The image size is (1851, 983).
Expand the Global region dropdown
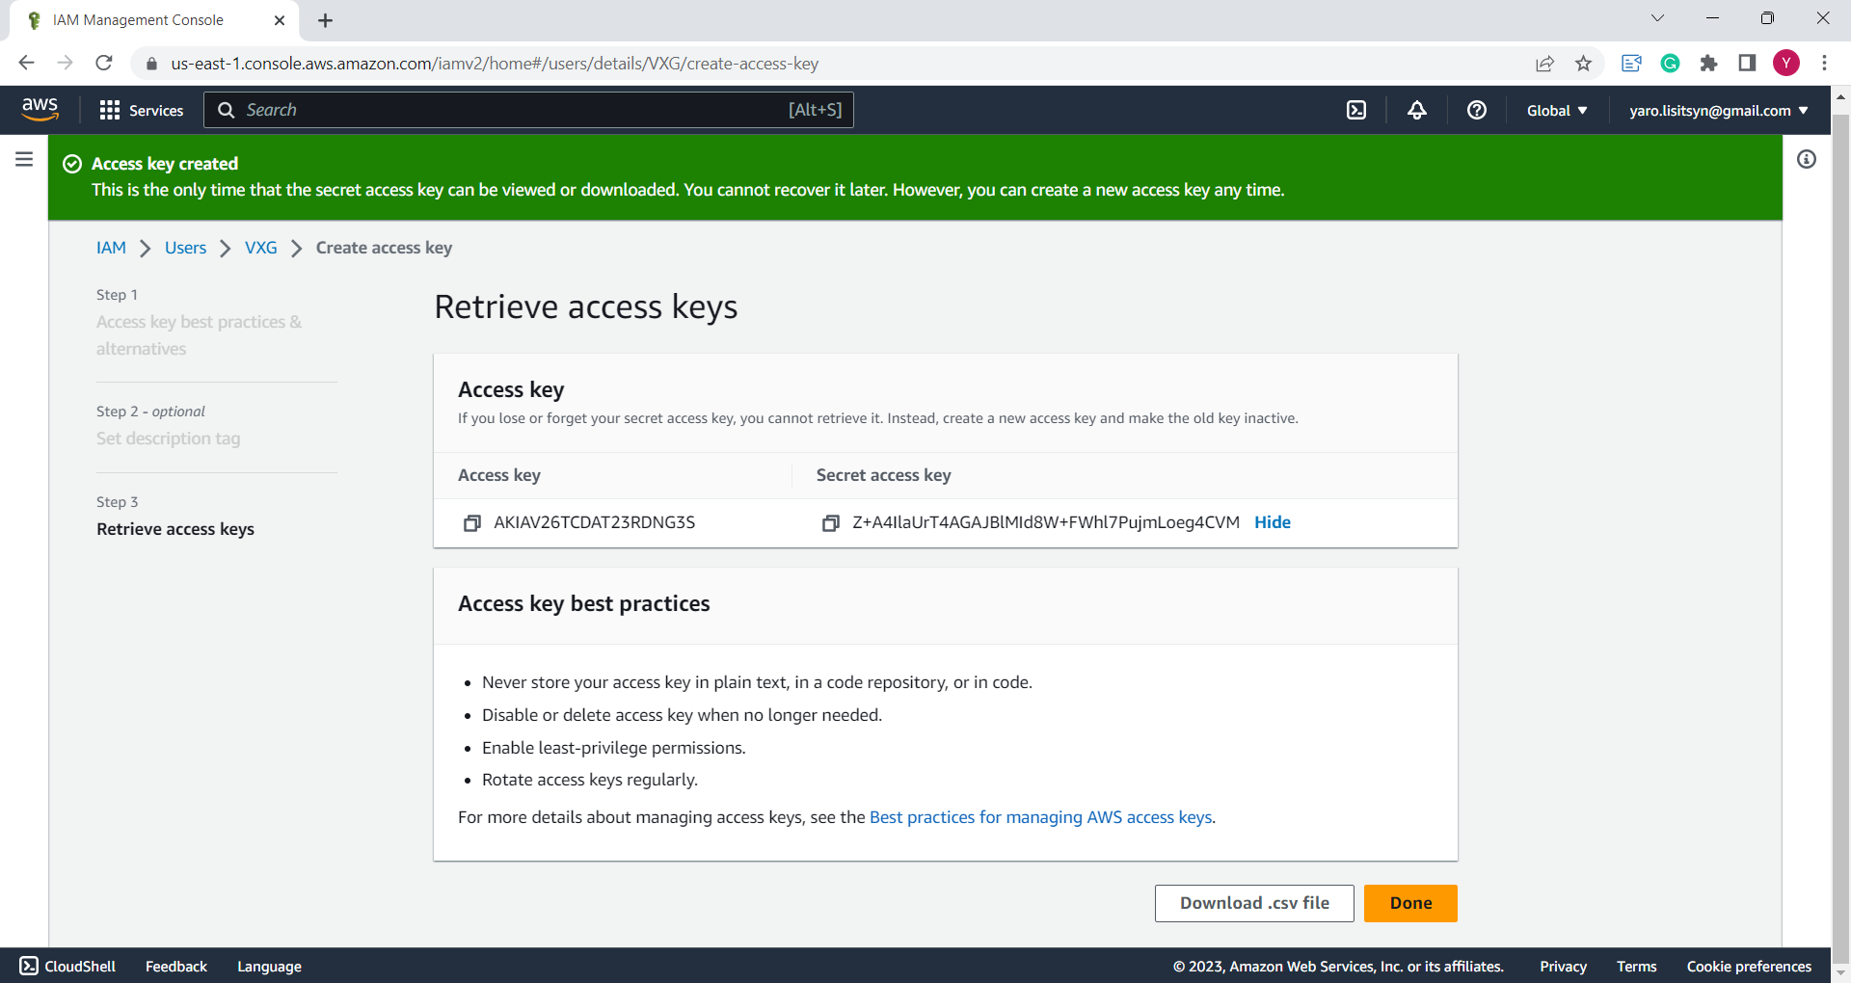pyautogui.click(x=1556, y=111)
